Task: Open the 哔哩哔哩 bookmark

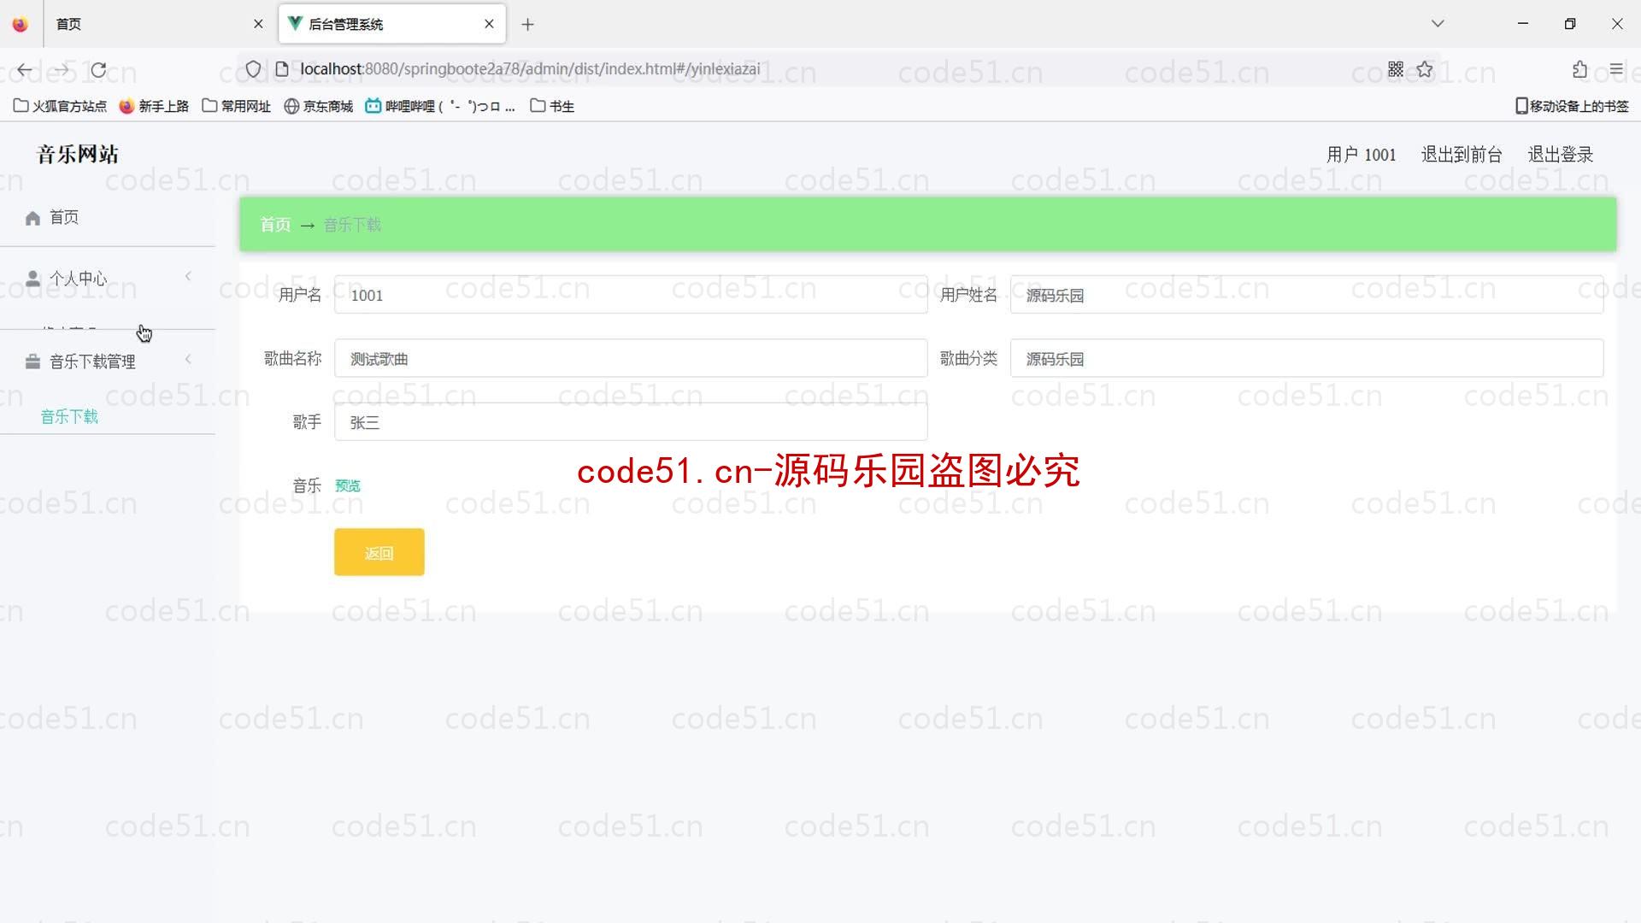Action: click(440, 106)
